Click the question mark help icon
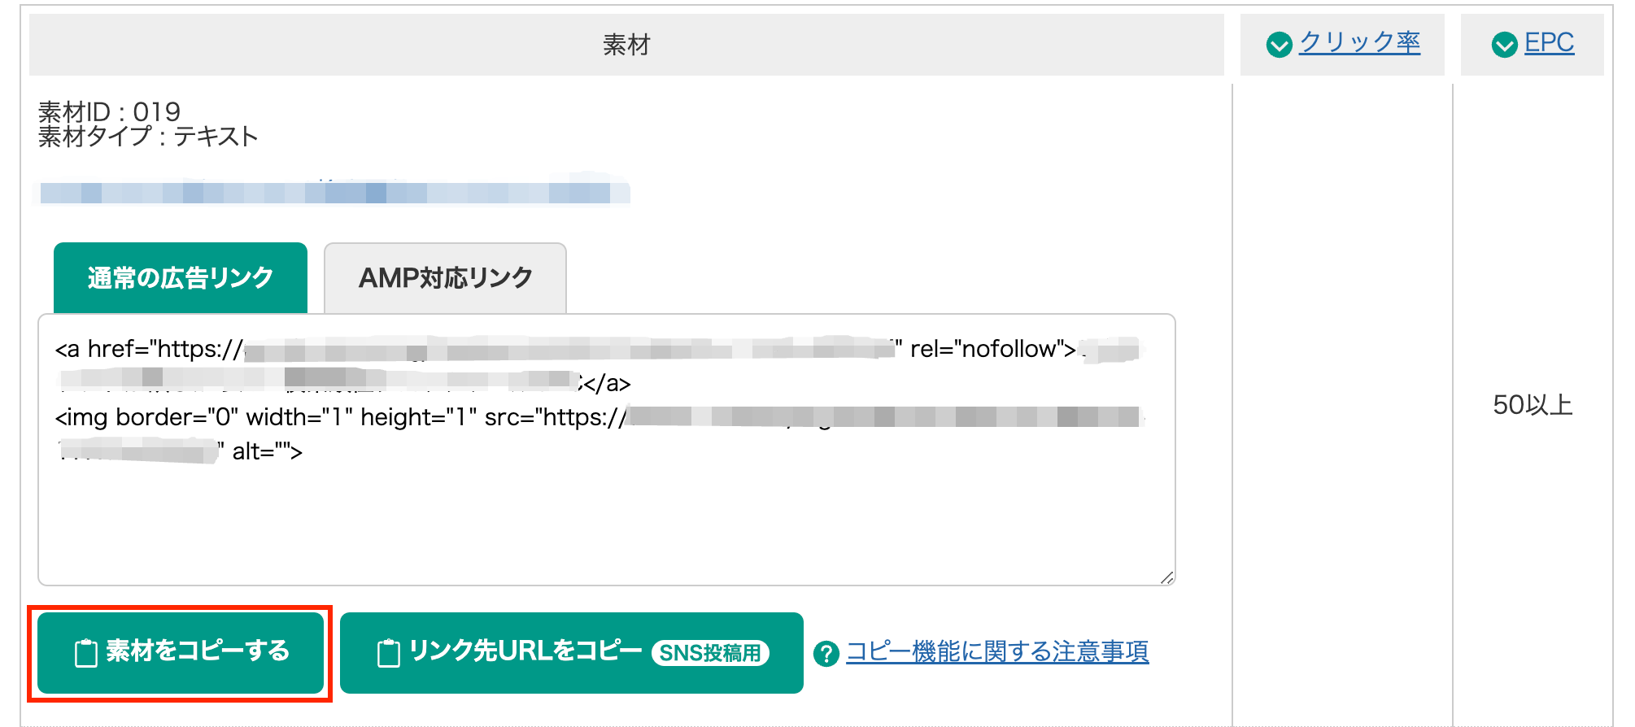Screen dimensions: 1635x727 [826, 653]
